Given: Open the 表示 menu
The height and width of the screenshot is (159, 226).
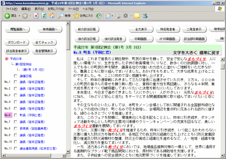Looking at the screenshot, I should pyautogui.click(x=39, y=9).
